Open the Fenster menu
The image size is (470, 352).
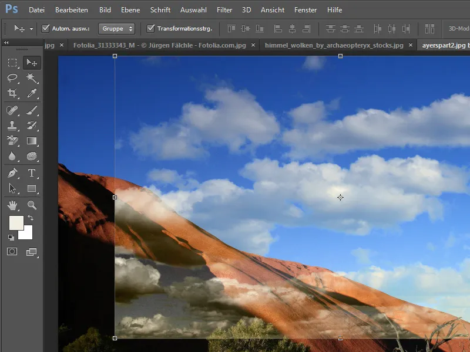pos(305,10)
